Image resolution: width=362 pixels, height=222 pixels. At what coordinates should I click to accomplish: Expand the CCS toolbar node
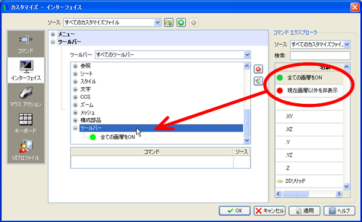tap(75, 97)
